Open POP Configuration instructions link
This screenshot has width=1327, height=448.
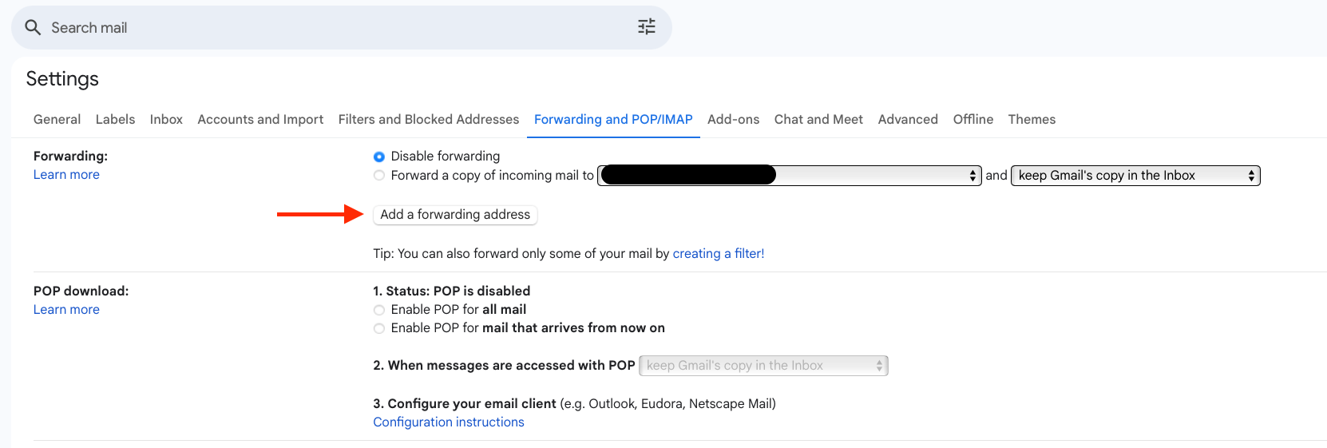coord(449,422)
